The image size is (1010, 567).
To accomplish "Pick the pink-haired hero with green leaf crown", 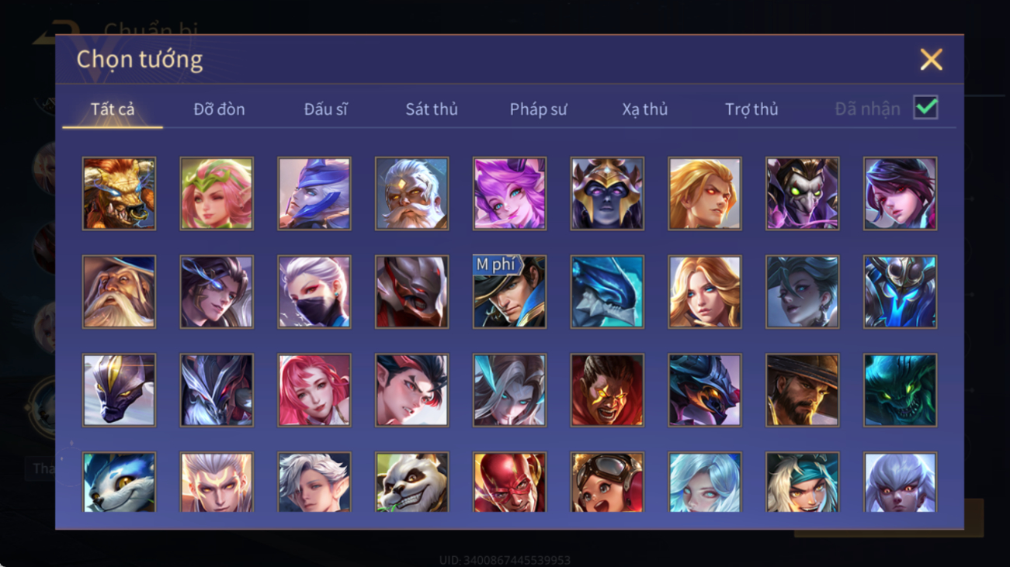I will 217,194.
